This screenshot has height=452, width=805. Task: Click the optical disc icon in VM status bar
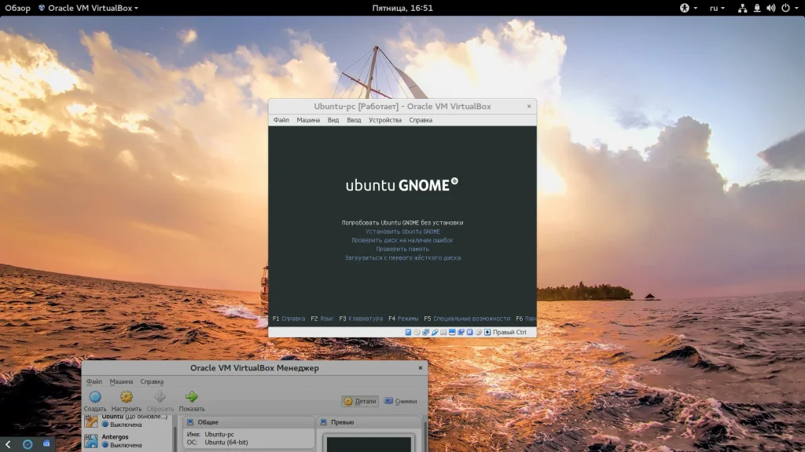[417, 332]
